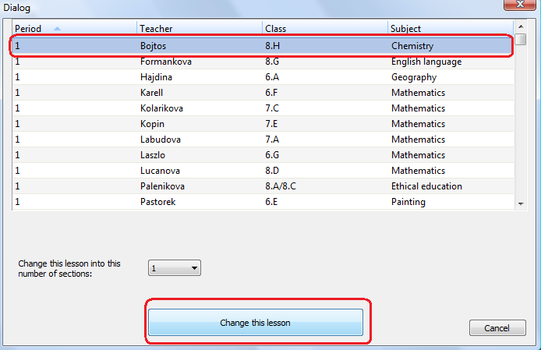Image resolution: width=541 pixels, height=350 pixels.
Task: Click Mathematics in the Lucanova row
Action: pyautogui.click(x=419, y=170)
